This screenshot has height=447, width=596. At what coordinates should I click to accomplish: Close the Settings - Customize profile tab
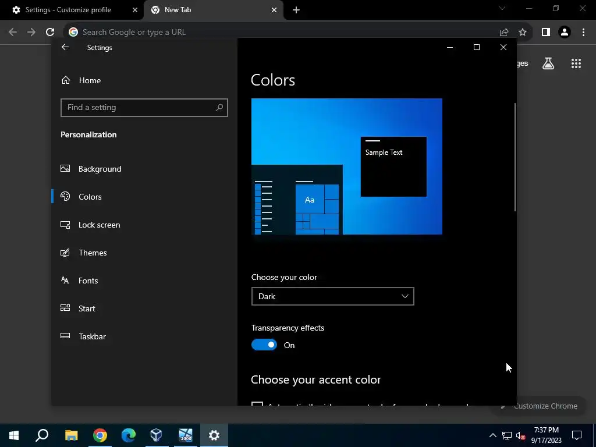pos(135,10)
